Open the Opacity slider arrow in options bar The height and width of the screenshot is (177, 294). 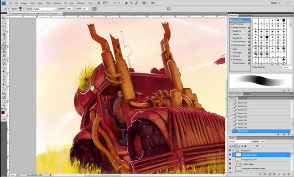pos(73,9)
